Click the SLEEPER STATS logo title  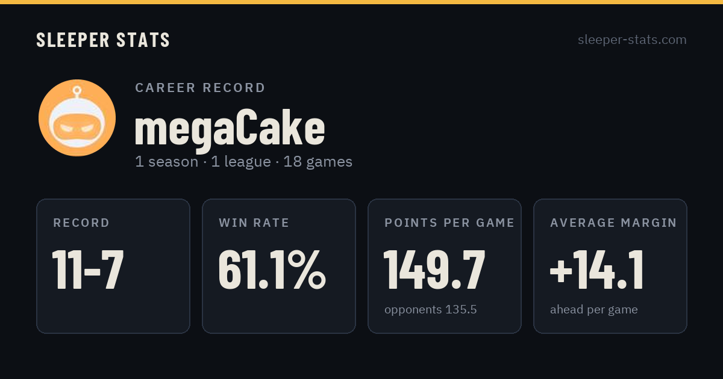coord(103,40)
